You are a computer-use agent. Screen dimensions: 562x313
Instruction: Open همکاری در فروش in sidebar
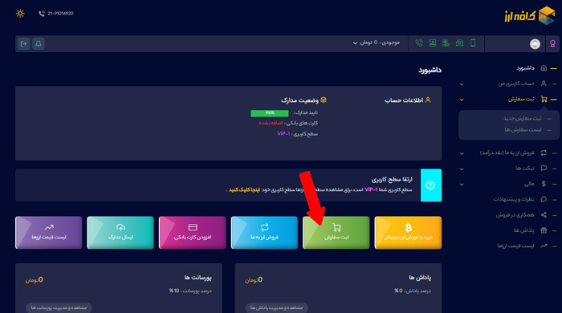click(x=515, y=215)
